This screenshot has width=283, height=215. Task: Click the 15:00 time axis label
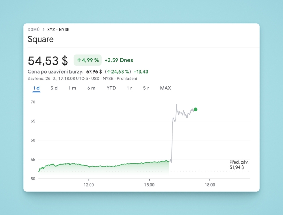[149, 185]
